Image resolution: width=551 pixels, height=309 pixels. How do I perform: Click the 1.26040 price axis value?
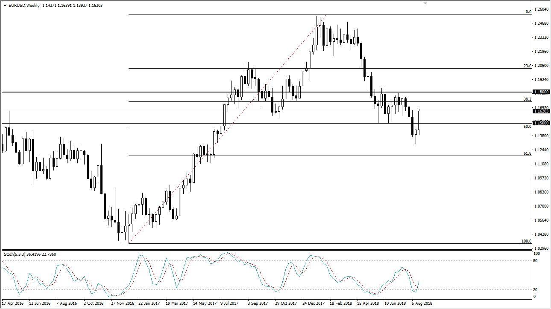point(541,9)
